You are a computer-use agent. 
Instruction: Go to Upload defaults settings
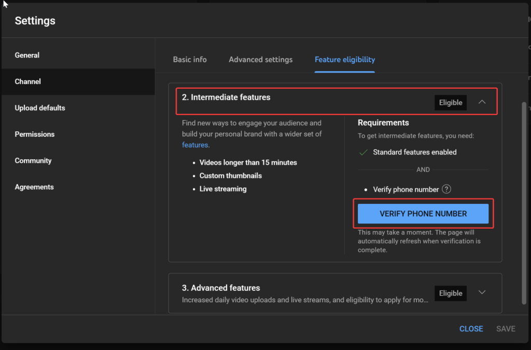[x=40, y=108]
